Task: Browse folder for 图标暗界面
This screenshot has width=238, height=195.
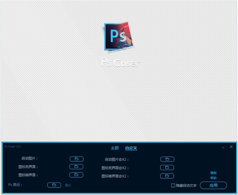Action: [76, 175]
